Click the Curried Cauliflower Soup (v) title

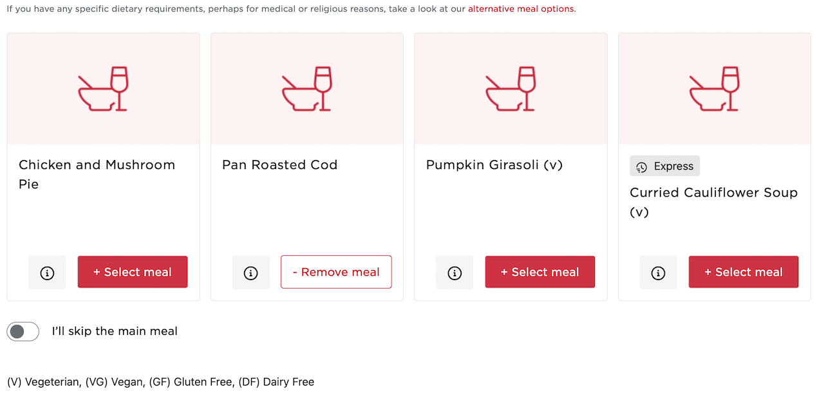pyautogui.click(x=714, y=202)
